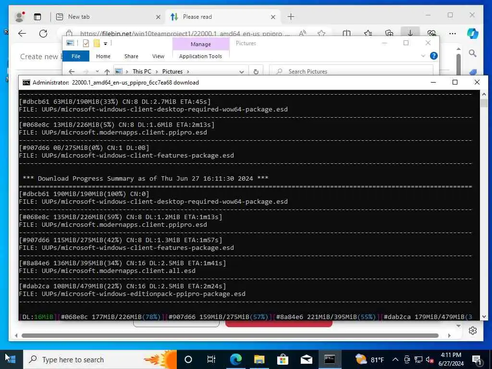
Task: Expand Explorer ribbon chevron
Action: [x=423, y=56]
